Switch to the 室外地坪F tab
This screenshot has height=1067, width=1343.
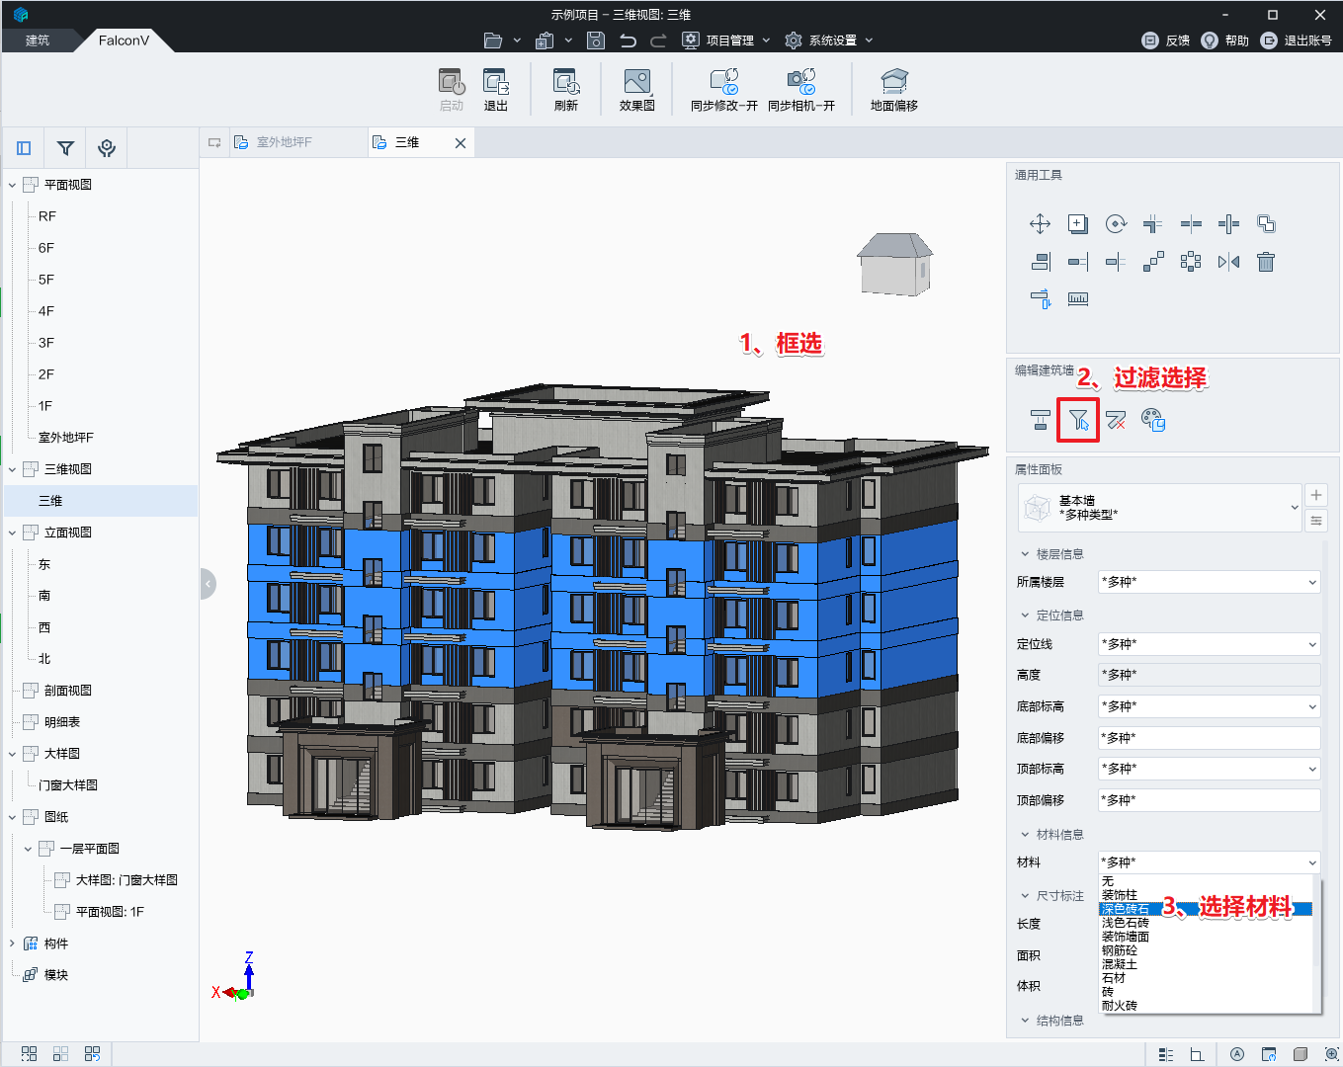point(285,142)
